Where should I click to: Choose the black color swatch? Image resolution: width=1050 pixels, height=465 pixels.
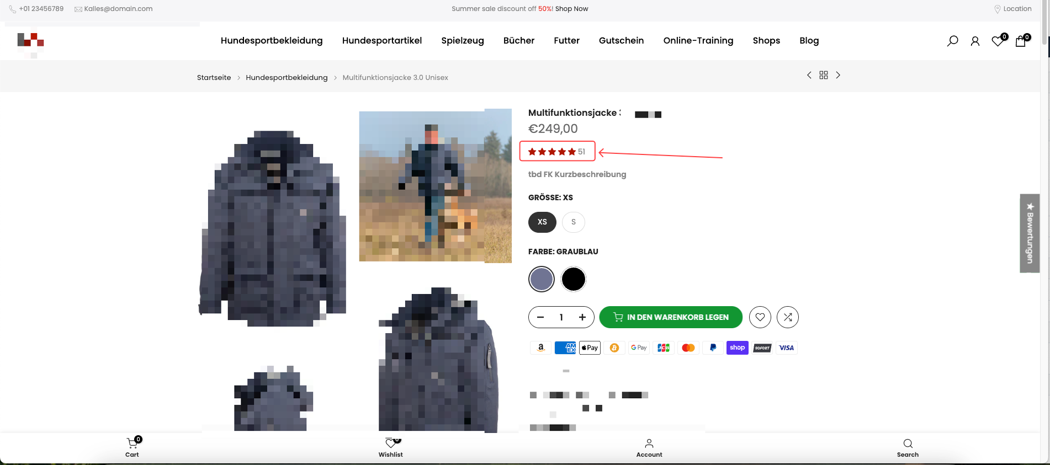click(x=574, y=279)
